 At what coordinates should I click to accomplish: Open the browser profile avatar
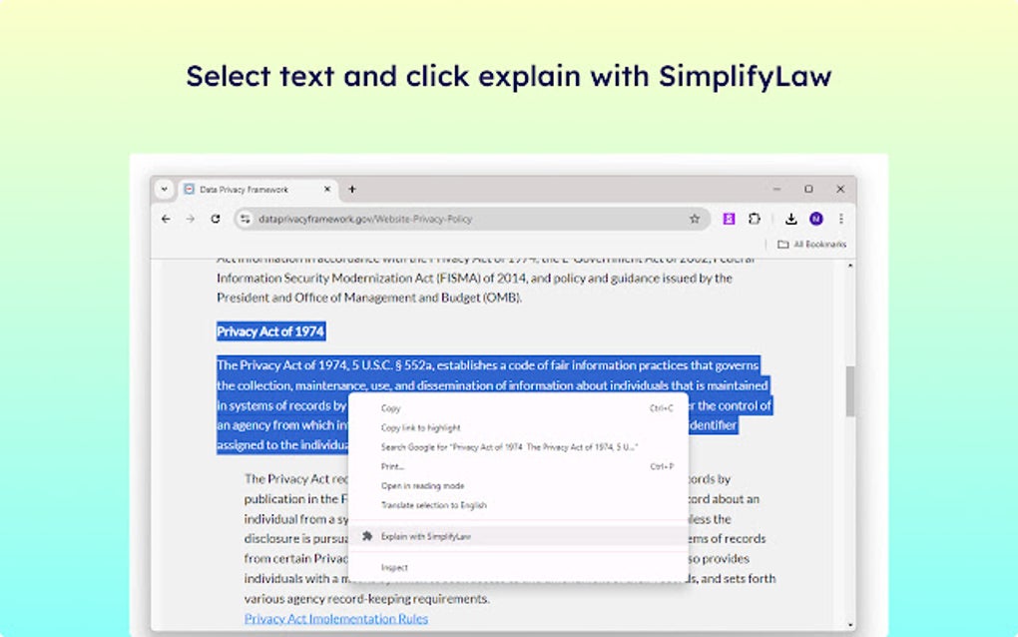point(814,219)
